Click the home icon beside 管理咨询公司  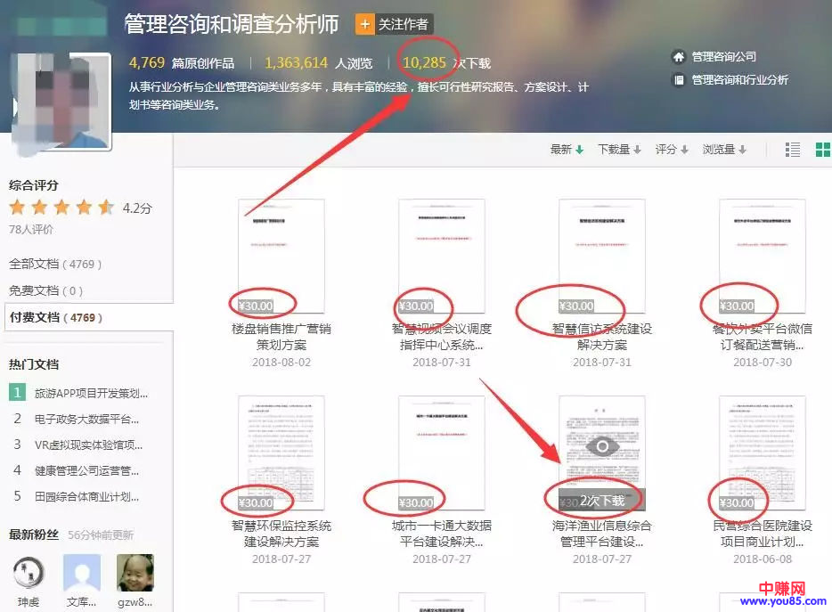tap(679, 57)
